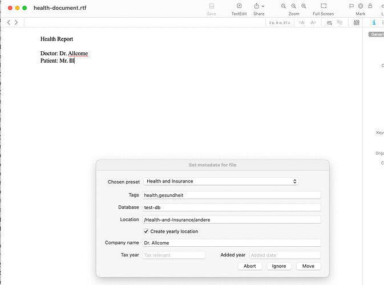Focus the Tax year field
Screen dimensions: 384x285
coord(173,255)
